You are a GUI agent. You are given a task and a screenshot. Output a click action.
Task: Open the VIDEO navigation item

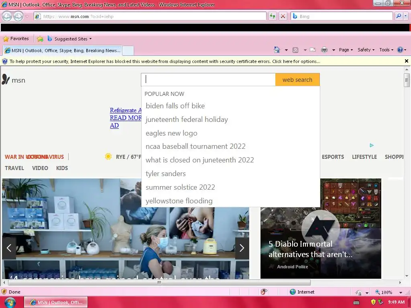[40, 168]
